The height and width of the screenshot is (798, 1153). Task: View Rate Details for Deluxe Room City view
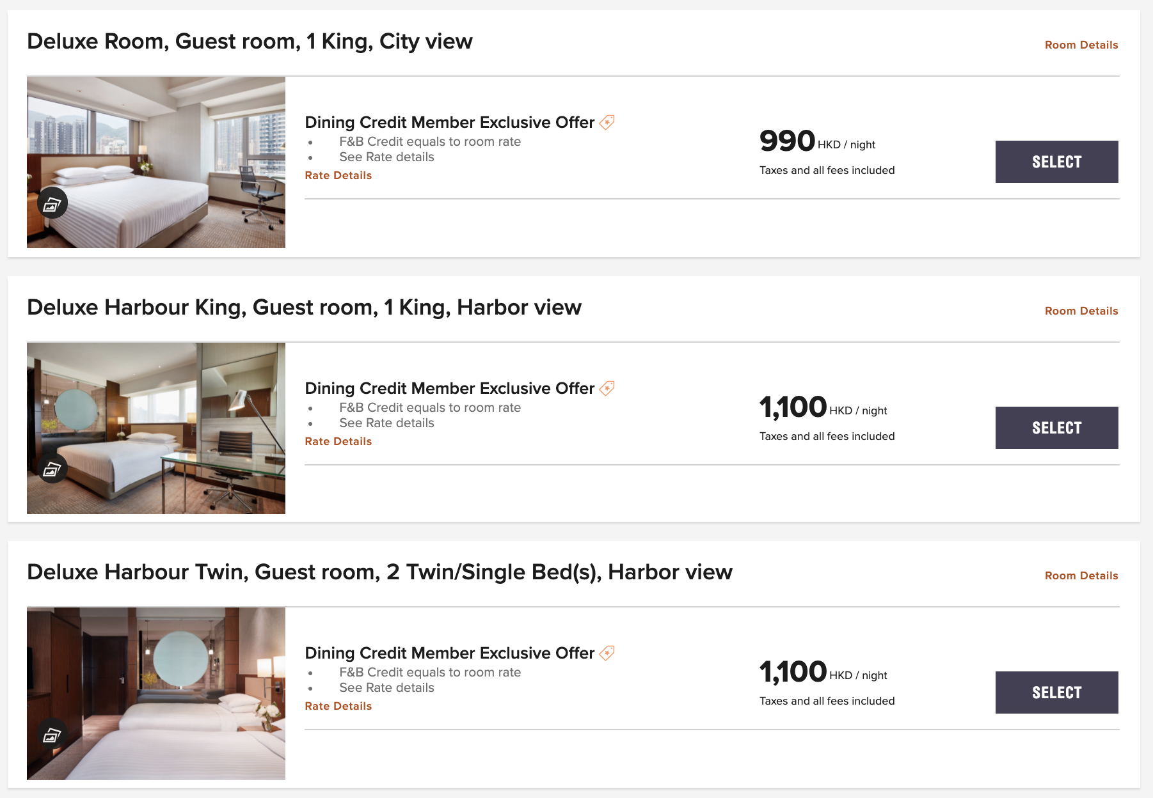(338, 175)
